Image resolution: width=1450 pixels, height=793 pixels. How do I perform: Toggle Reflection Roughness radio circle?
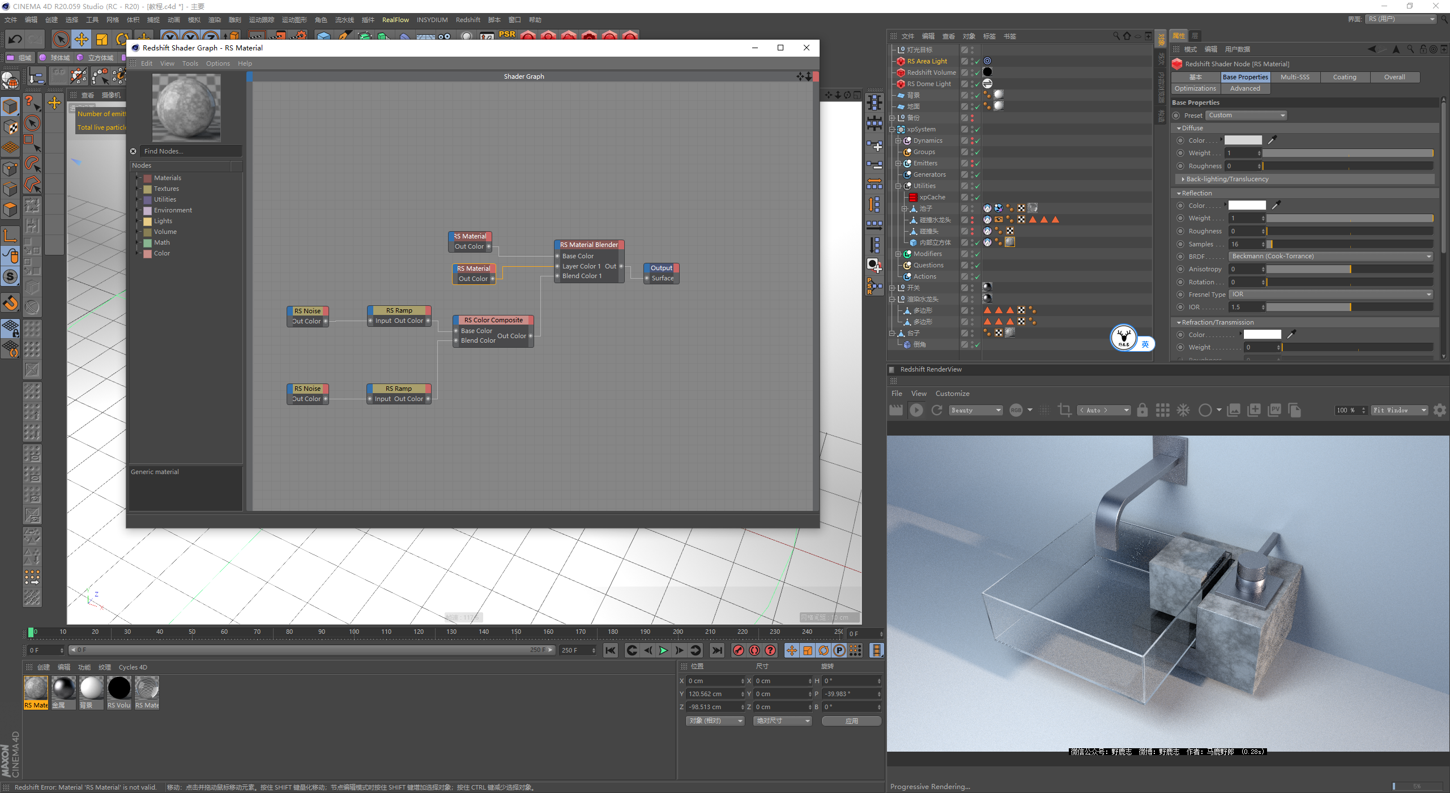(1180, 231)
